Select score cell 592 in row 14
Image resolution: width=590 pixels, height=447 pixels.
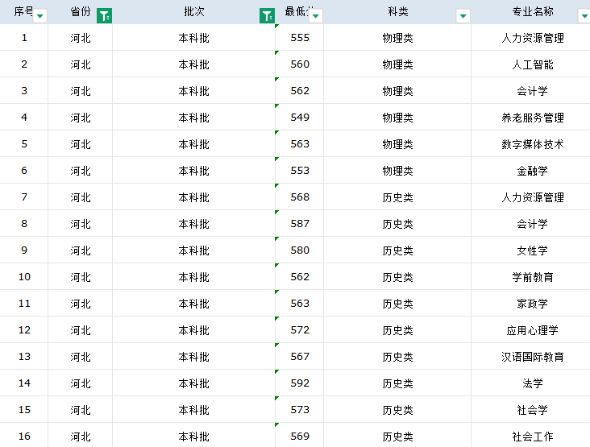[300, 383]
